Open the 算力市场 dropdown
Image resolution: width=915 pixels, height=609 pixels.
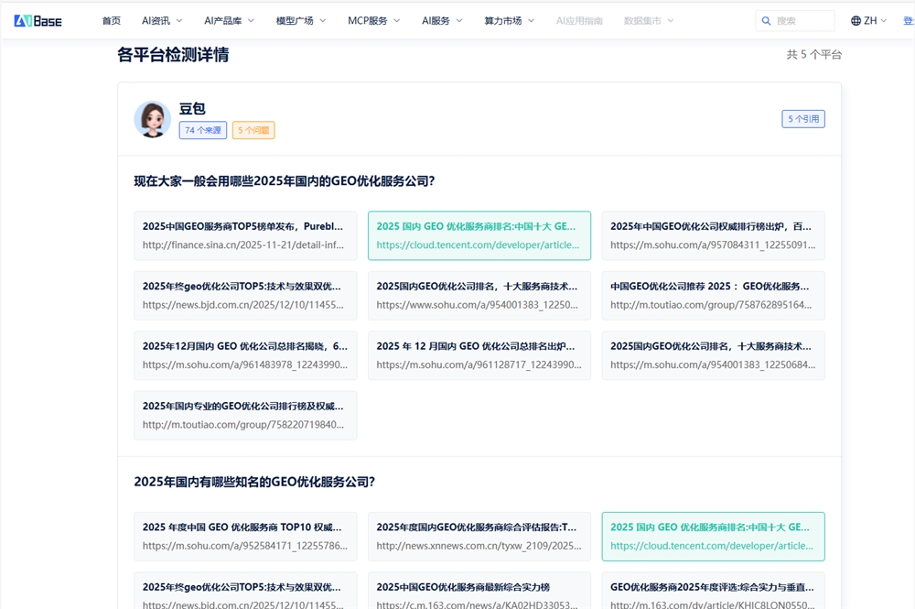(508, 19)
